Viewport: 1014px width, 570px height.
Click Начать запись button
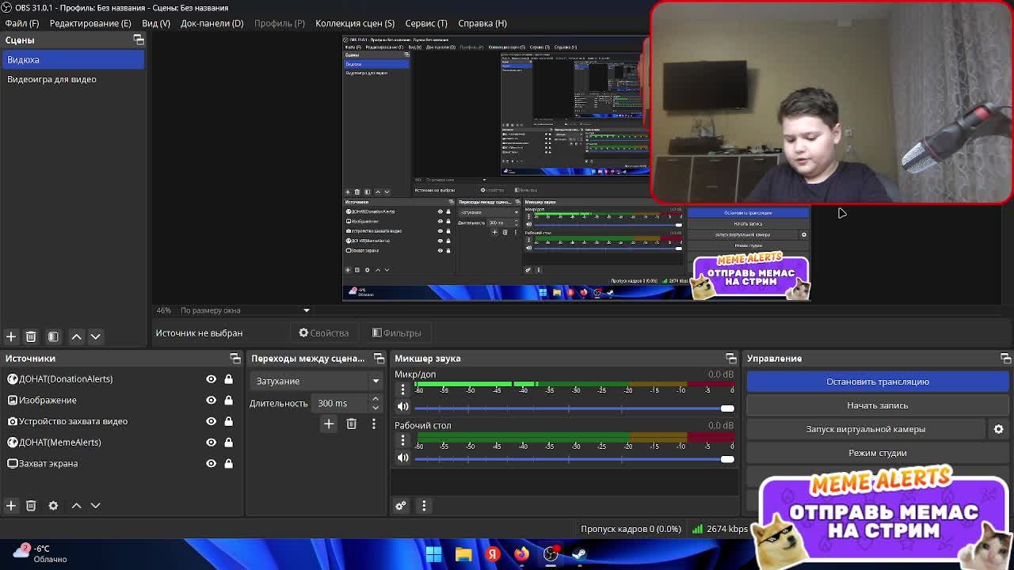pos(878,405)
